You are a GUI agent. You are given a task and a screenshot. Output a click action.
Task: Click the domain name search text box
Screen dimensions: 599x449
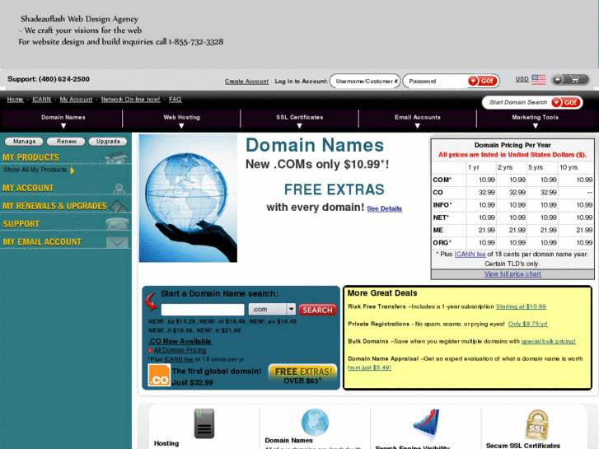coord(203,310)
